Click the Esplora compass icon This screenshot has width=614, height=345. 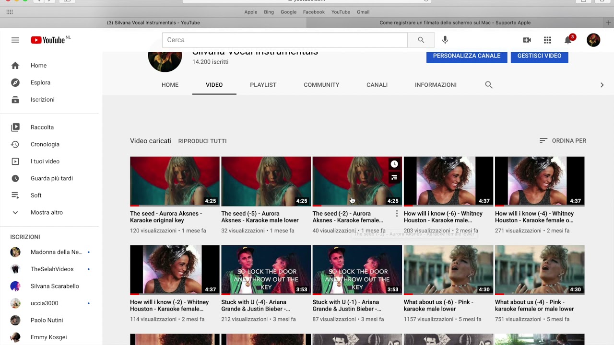[15, 82]
